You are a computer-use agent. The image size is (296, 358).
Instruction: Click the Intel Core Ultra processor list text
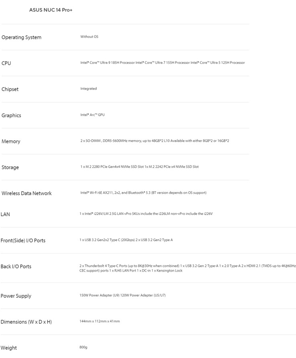point(162,63)
